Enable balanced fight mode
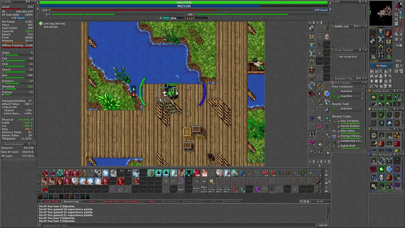Image resolution: width=405 pixels, height=228 pixels. 397,34
